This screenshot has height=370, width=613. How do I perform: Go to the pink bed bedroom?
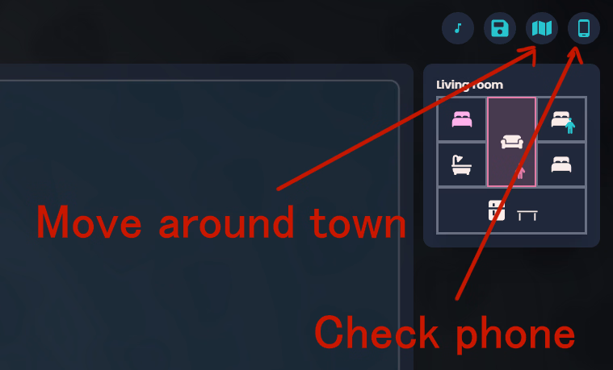point(462,119)
